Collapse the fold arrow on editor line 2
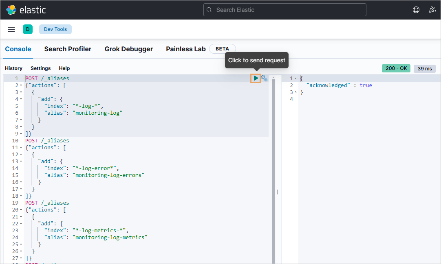This screenshot has width=441, height=264. (21, 85)
